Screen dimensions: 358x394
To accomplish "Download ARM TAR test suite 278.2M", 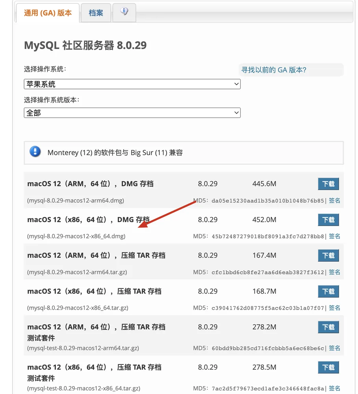I will (x=328, y=327).
